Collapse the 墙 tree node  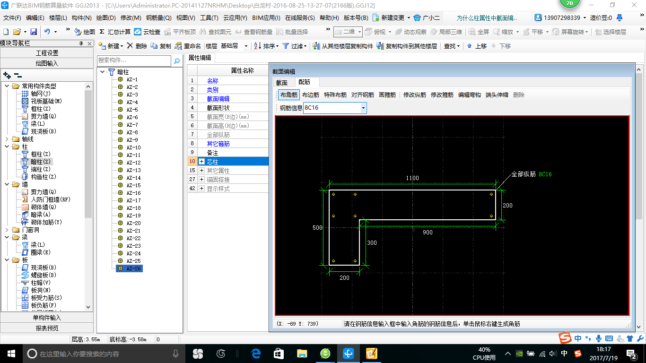click(7, 184)
